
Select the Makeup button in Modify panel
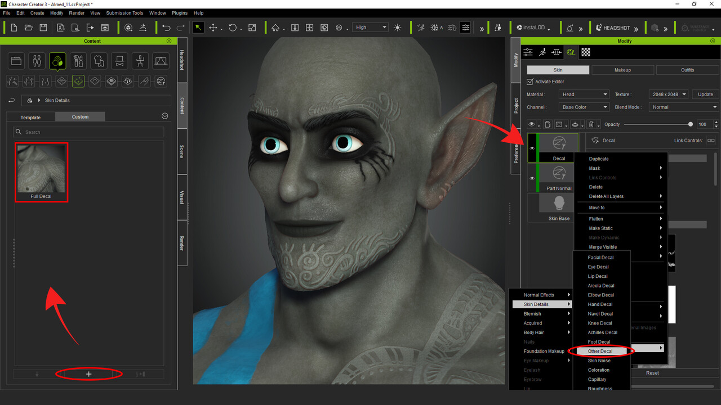point(622,70)
